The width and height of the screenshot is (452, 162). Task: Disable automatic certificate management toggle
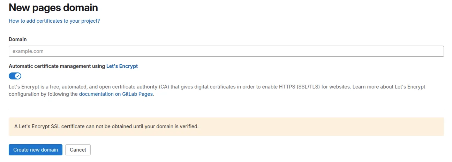click(x=15, y=76)
